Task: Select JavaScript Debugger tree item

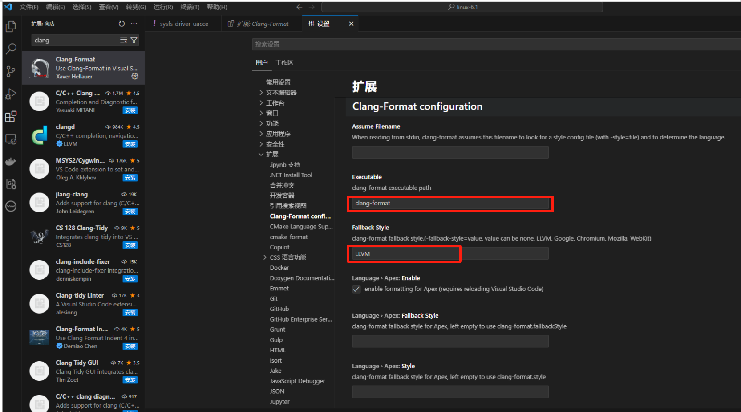Action: click(x=297, y=381)
